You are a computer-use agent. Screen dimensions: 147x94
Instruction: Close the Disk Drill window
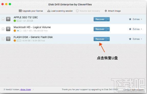[3, 4]
